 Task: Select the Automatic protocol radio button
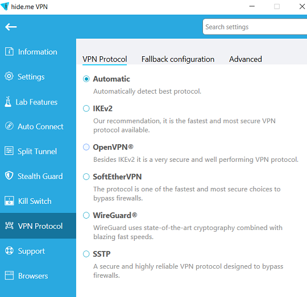[86, 79]
